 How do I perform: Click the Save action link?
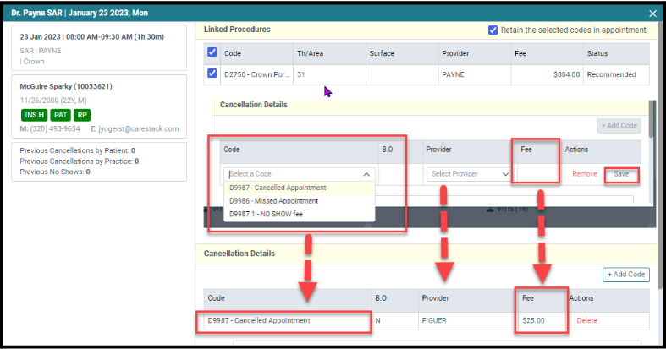pyautogui.click(x=621, y=174)
